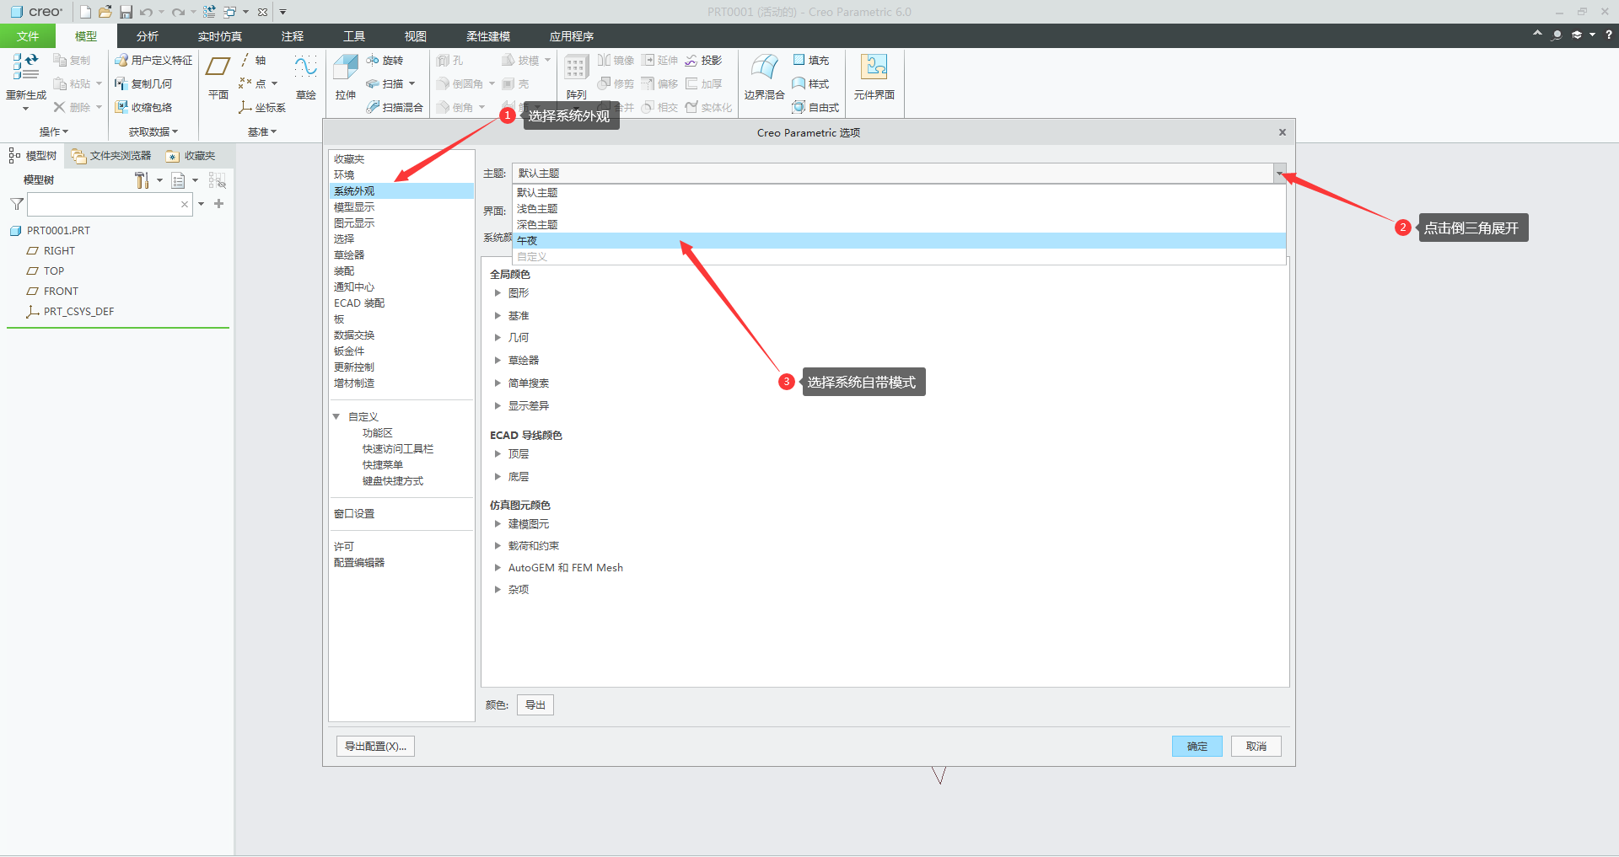Viewport: 1619px width, 857px height.
Task: Click the model tree search input field
Action: tap(110, 204)
